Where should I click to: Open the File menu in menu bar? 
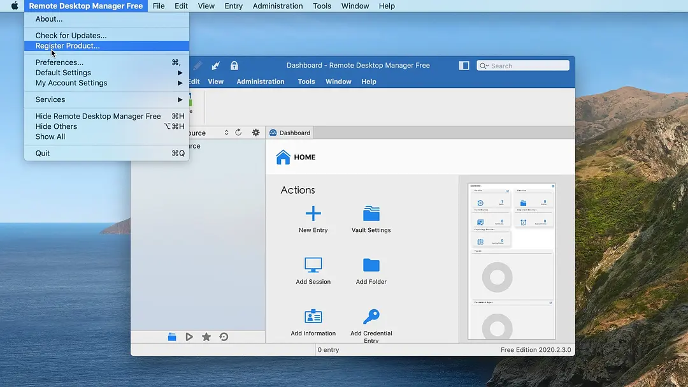159,6
